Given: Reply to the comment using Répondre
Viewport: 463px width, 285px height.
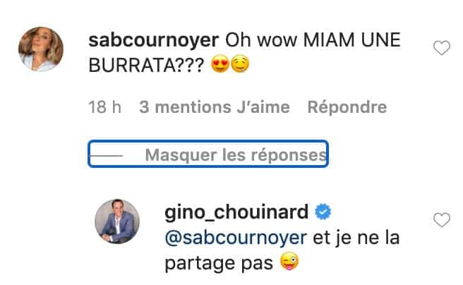Looking at the screenshot, I should point(347,107).
